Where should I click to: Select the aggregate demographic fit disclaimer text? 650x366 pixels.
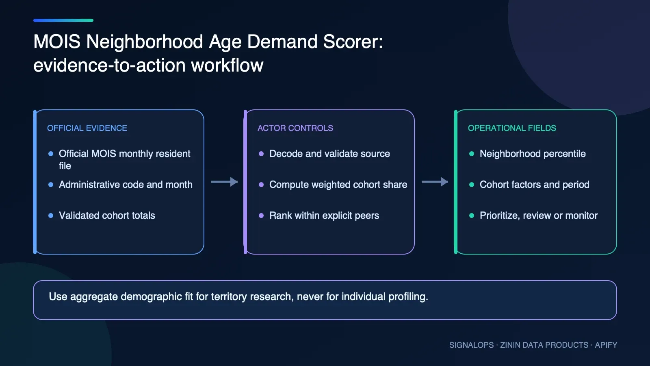tap(238, 296)
